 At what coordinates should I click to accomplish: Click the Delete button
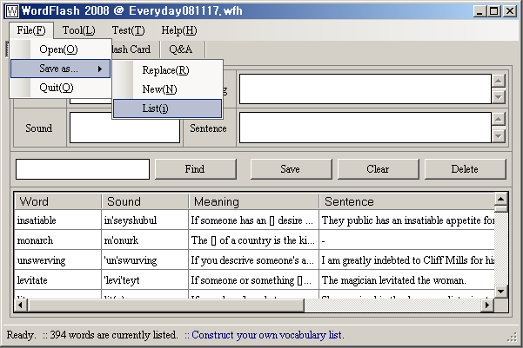click(x=466, y=169)
